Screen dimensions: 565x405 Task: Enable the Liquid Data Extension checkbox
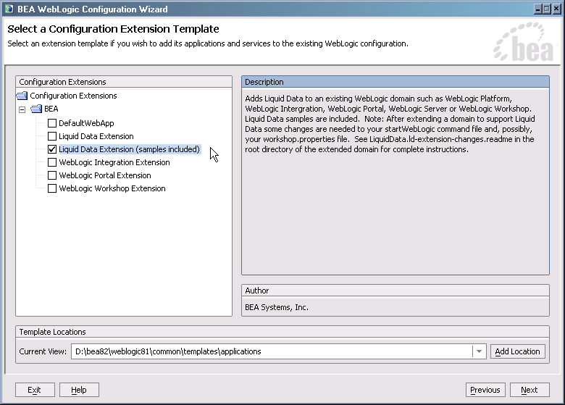(x=52, y=136)
